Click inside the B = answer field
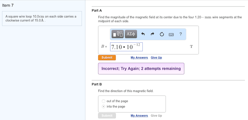This screenshot has width=248, height=120. point(126,47)
